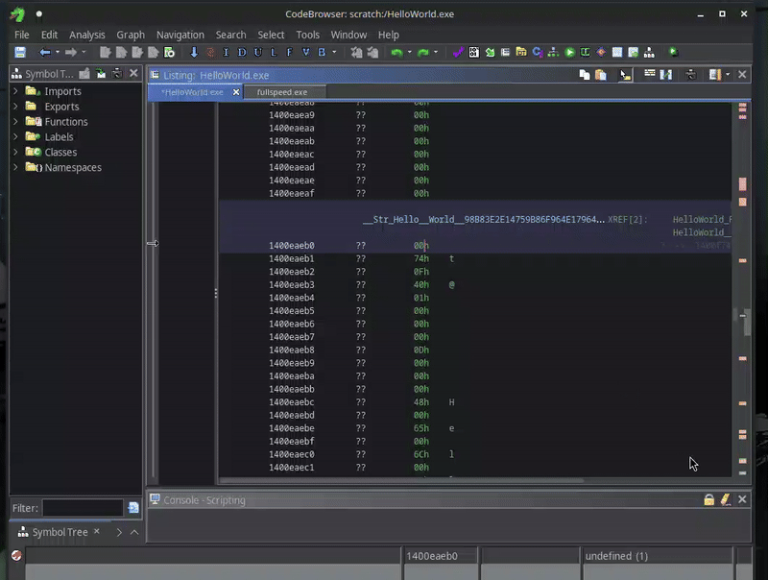Click the green play button toolbar icon
This screenshot has width=768, height=580.
[569, 53]
